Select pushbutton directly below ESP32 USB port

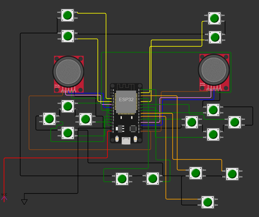pyautogui.click(x=122, y=179)
